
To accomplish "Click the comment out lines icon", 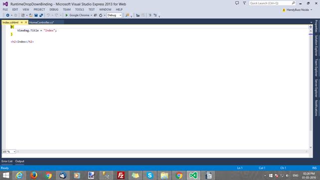I will 150,15.
